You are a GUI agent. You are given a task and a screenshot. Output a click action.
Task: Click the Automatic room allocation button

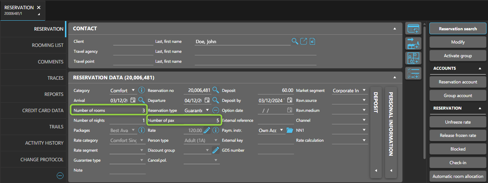[458, 176]
